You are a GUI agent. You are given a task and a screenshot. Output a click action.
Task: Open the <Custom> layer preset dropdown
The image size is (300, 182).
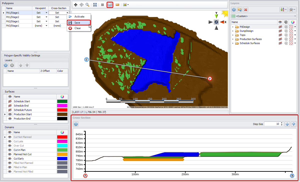295,16
